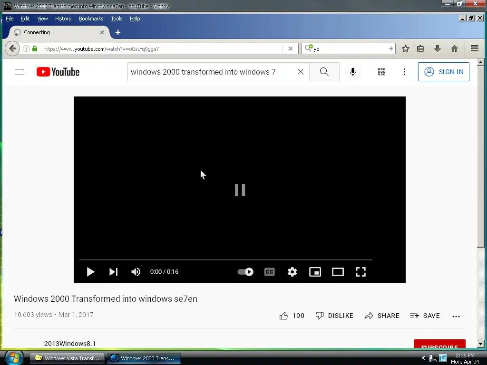Open the Windows Start button
This screenshot has width=487, height=365.
[x=13, y=358]
